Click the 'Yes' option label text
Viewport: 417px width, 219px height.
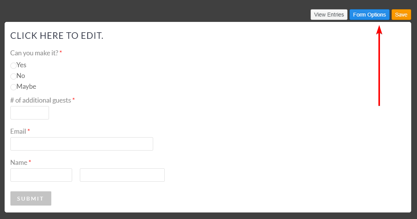22,65
